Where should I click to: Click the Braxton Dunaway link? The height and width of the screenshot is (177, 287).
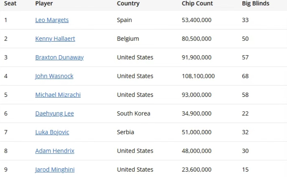point(59,57)
